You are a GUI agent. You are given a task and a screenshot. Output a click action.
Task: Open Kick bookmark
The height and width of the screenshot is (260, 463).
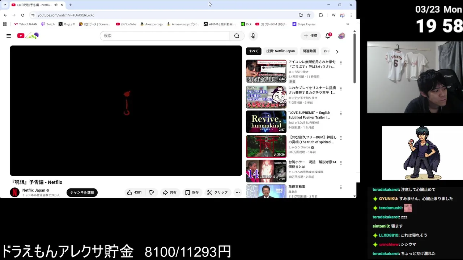[246, 24]
